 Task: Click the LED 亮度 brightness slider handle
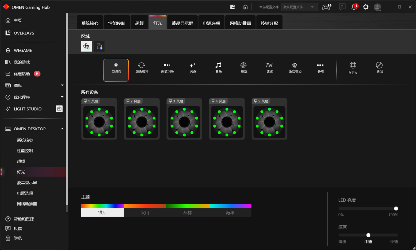click(396, 209)
